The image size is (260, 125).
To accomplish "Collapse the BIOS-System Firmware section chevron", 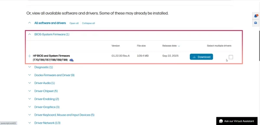I will 30,35.
